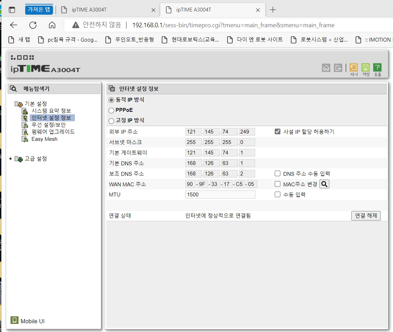Click the 인터넷 설정 정보 panel header icon
The width and height of the screenshot is (393, 332).
point(112,88)
